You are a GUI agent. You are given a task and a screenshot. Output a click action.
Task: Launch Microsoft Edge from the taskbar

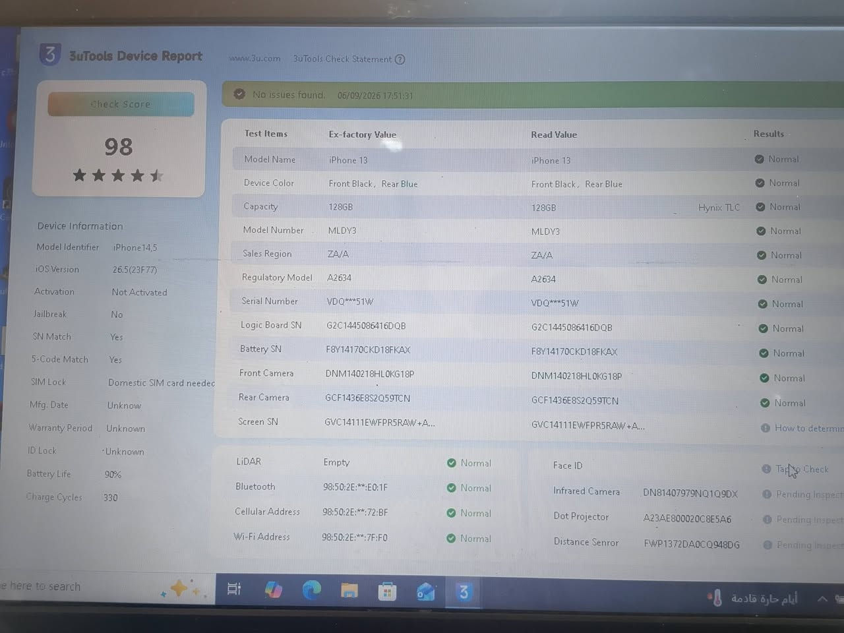pos(311,590)
